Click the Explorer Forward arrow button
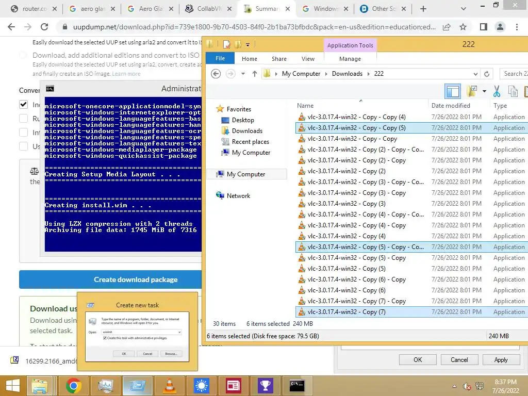 230,73
